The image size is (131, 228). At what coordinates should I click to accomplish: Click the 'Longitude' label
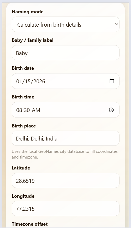(x=23, y=196)
